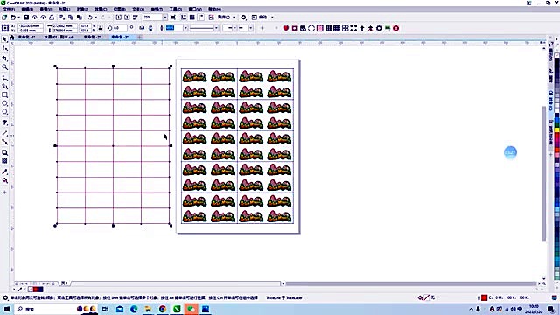Select the Parallel Dimension tool
The height and width of the screenshot is (315, 560).
coord(4,133)
